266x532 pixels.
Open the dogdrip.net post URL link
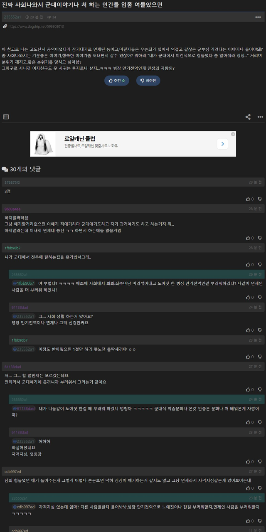[36, 26]
